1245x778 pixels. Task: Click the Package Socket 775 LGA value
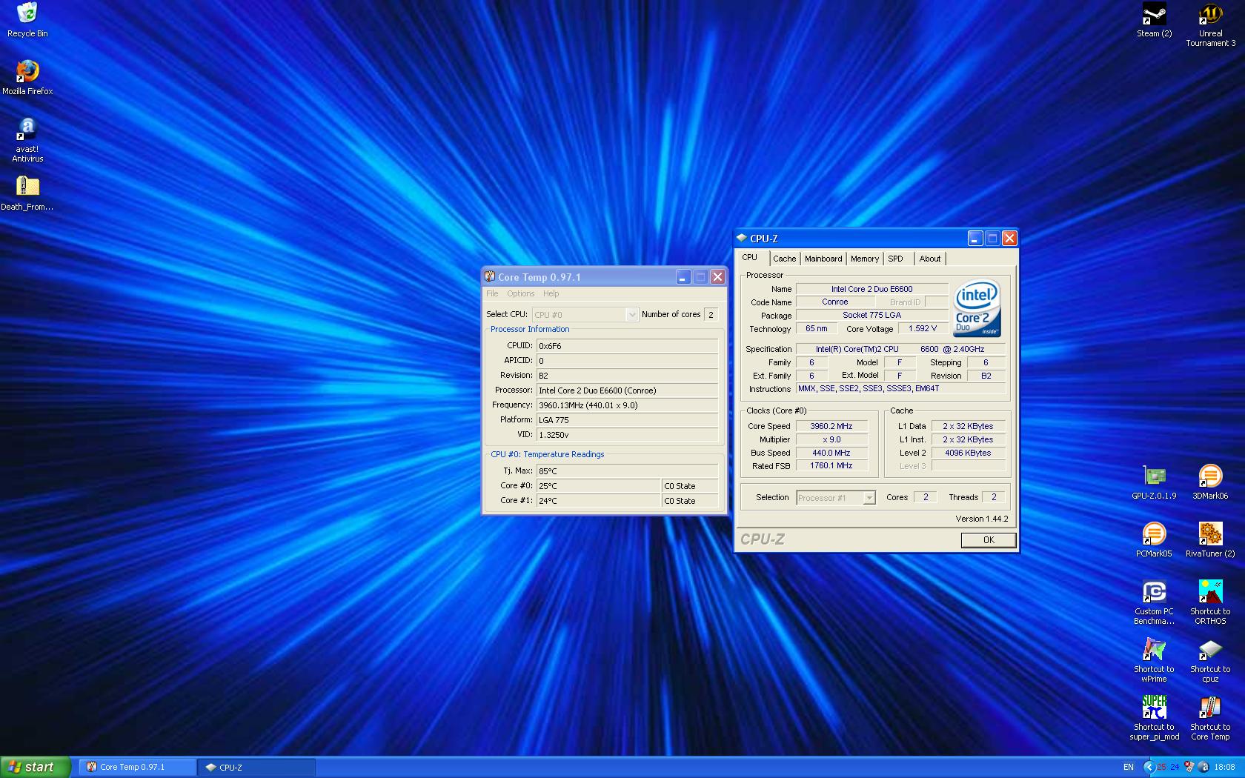point(871,315)
